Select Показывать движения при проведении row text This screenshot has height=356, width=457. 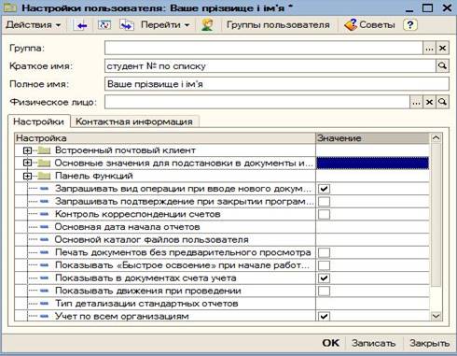tap(148, 291)
